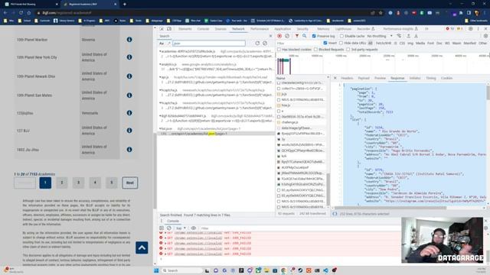The width and height of the screenshot is (490, 275).
Task: Collapse analytics.js search result group
Action: tap(160, 64)
